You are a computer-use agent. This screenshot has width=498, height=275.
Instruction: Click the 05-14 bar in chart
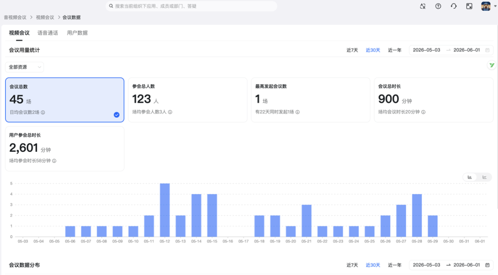(196, 215)
